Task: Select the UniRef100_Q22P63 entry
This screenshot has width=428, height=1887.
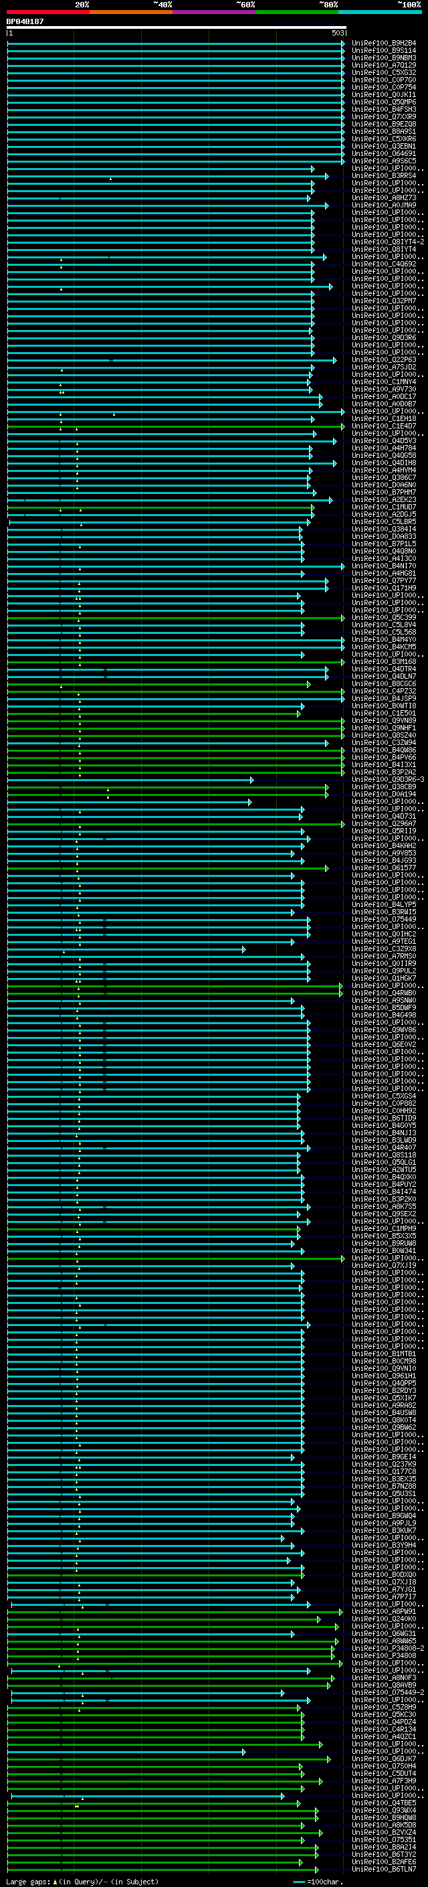Action: coord(384,360)
